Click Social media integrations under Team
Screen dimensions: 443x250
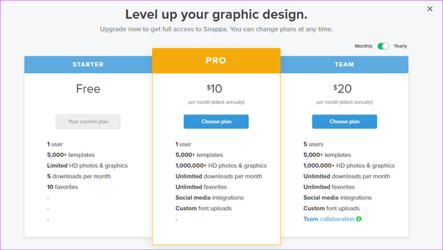pyautogui.click(x=337, y=197)
